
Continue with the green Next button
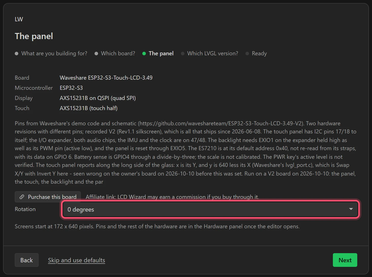coord(345,260)
